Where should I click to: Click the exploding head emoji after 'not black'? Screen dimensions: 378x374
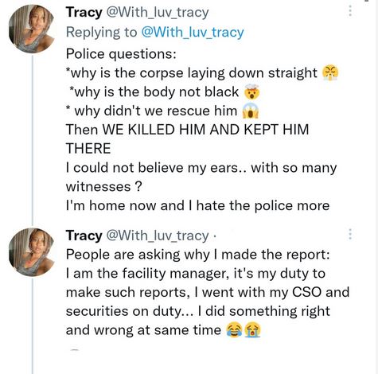pyautogui.click(x=251, y=92)
